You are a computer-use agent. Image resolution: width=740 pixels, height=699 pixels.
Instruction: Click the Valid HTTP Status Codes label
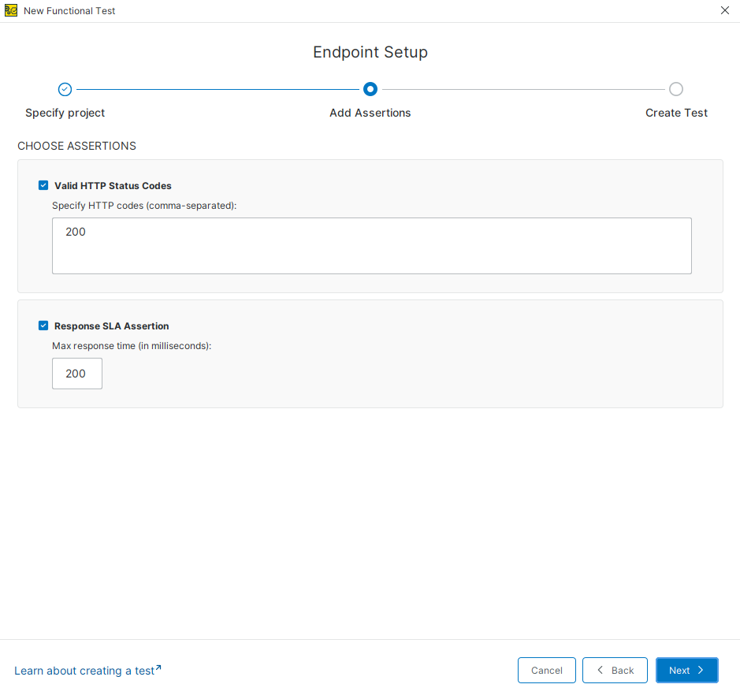[x=113, y=186]
